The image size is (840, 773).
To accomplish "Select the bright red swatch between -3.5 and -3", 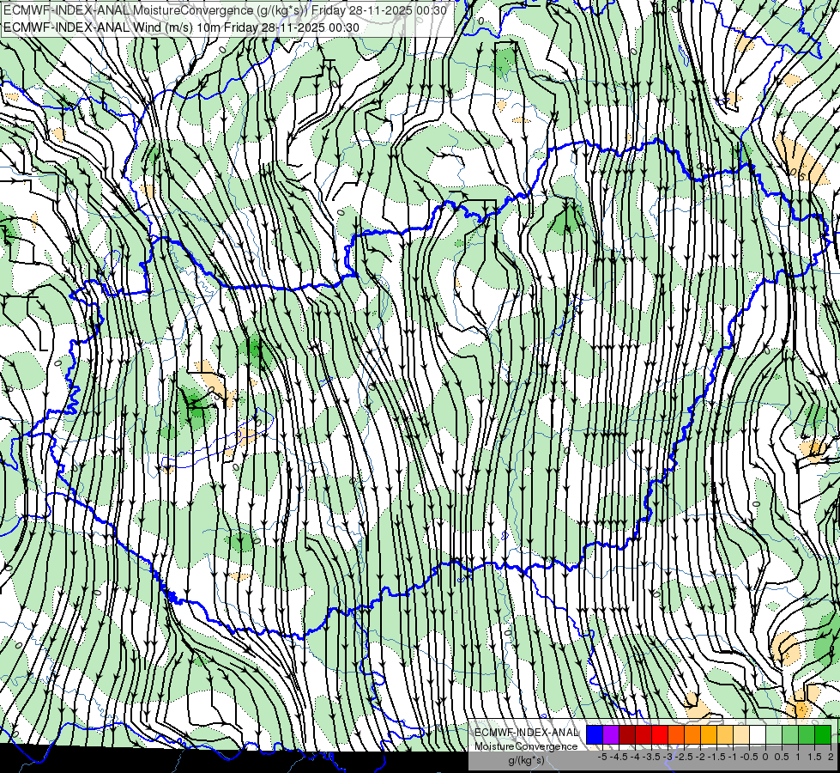I will tap(660, 734).
